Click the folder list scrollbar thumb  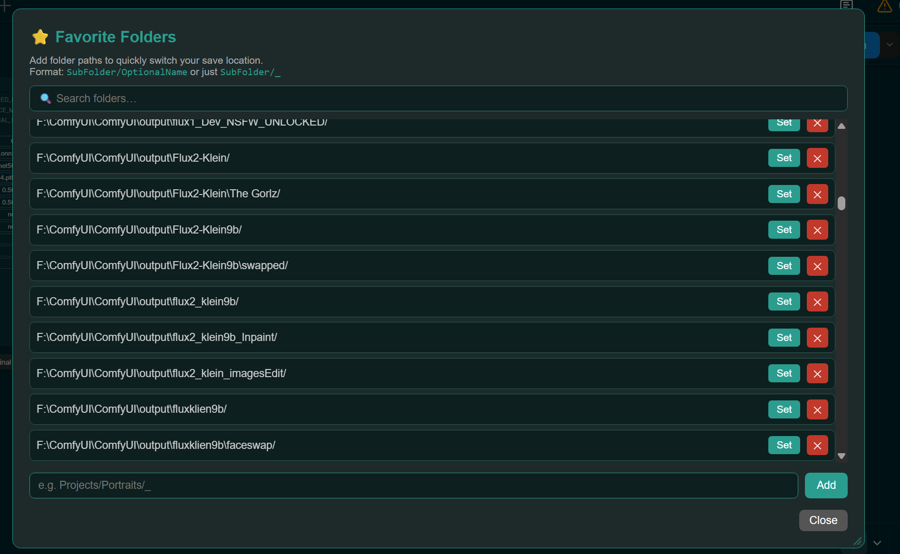click(x=842, y=203)
